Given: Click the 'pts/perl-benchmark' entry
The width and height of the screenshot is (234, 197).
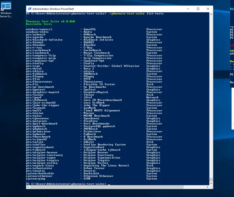Looking at the screenshot, I should [x=42, y=124].
